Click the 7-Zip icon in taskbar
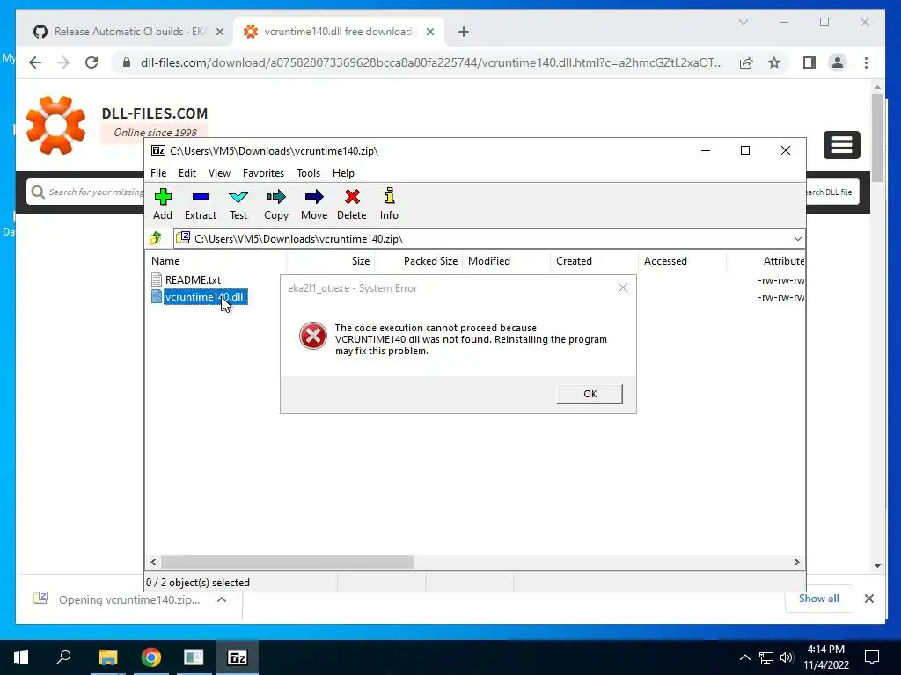The height and width of the screenshot is (675, 901). (x=238, y=657)
